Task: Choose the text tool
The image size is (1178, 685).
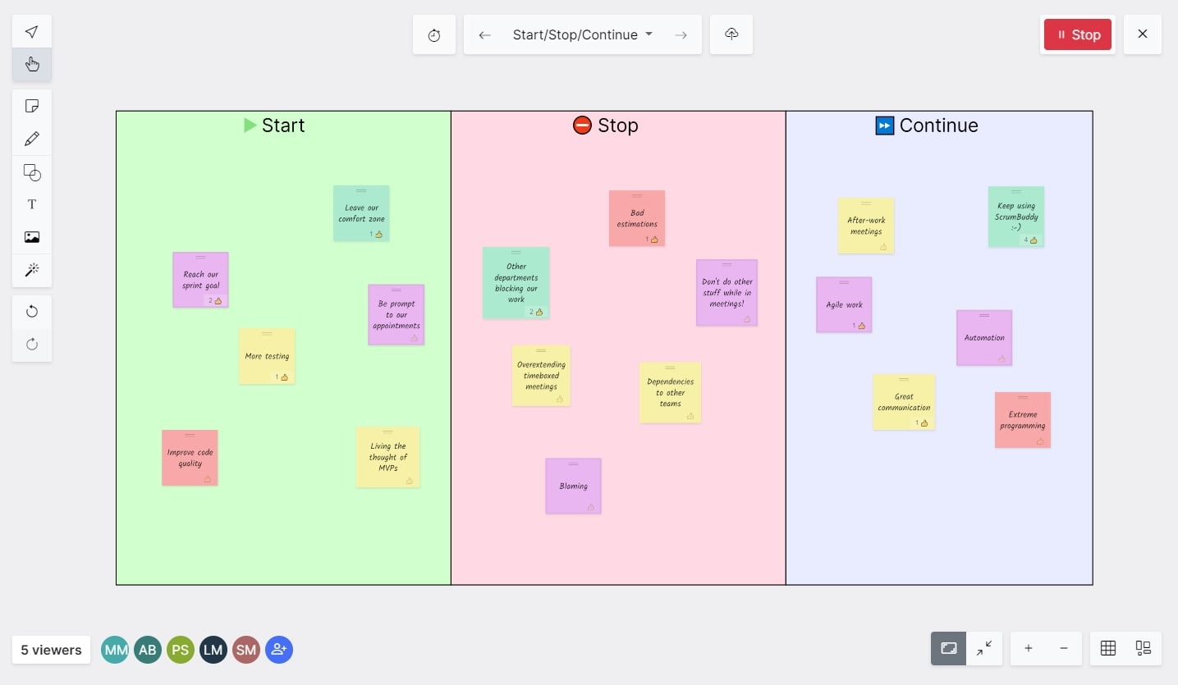Action: click(x=31, y=204)
